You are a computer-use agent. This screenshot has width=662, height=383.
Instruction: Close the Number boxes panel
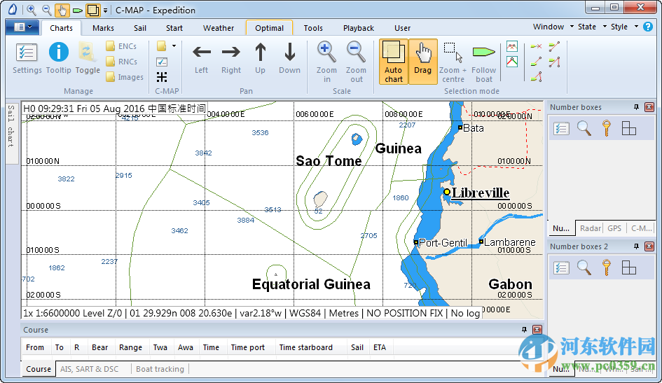pyautogui.click(x=649, y=107)
